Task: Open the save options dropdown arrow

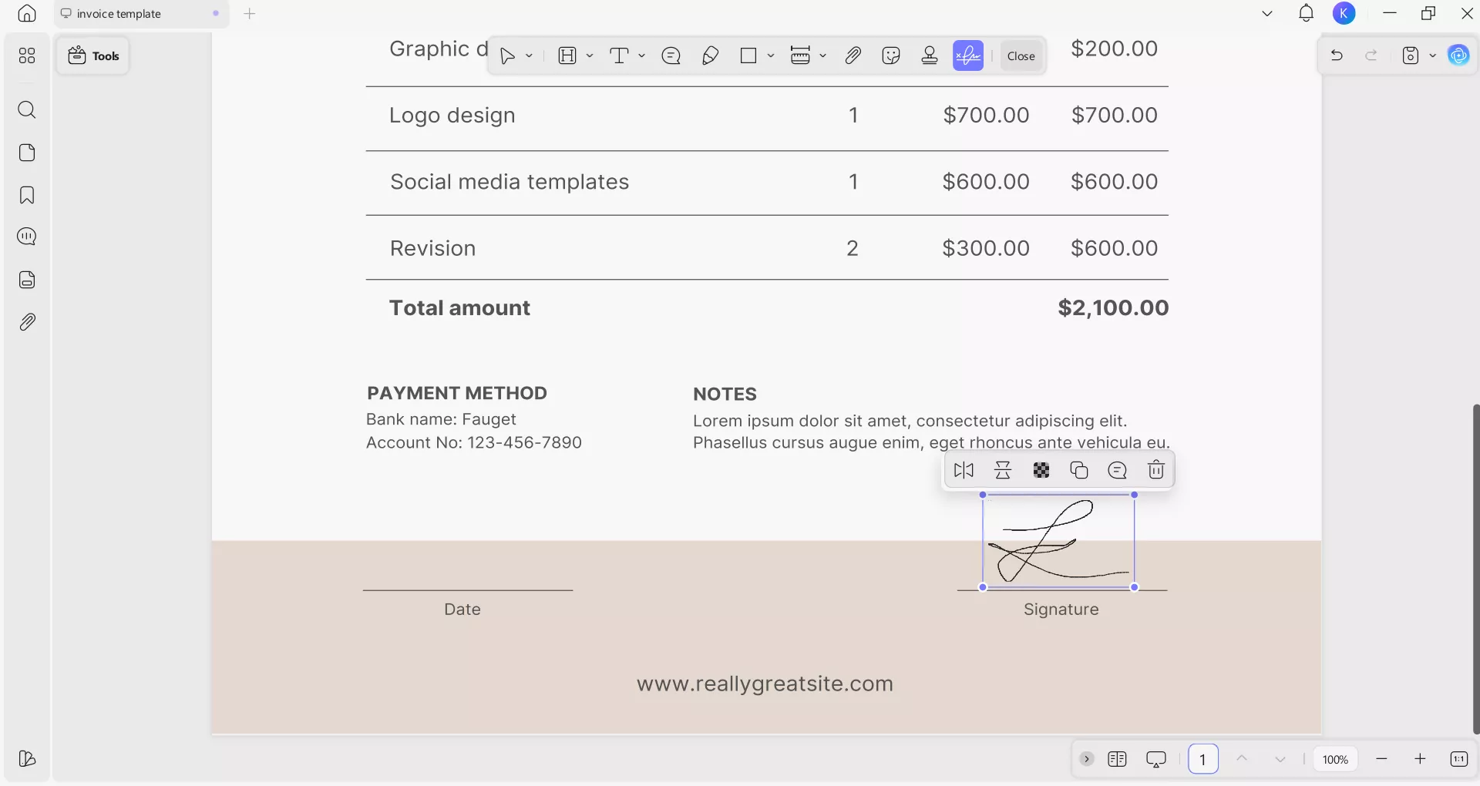Action: [x=1433, y=55]
